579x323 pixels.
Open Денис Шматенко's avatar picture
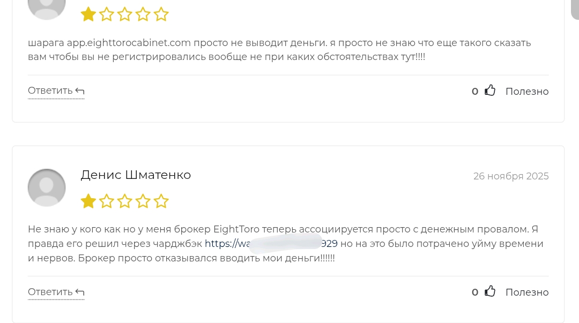(47, 187)
